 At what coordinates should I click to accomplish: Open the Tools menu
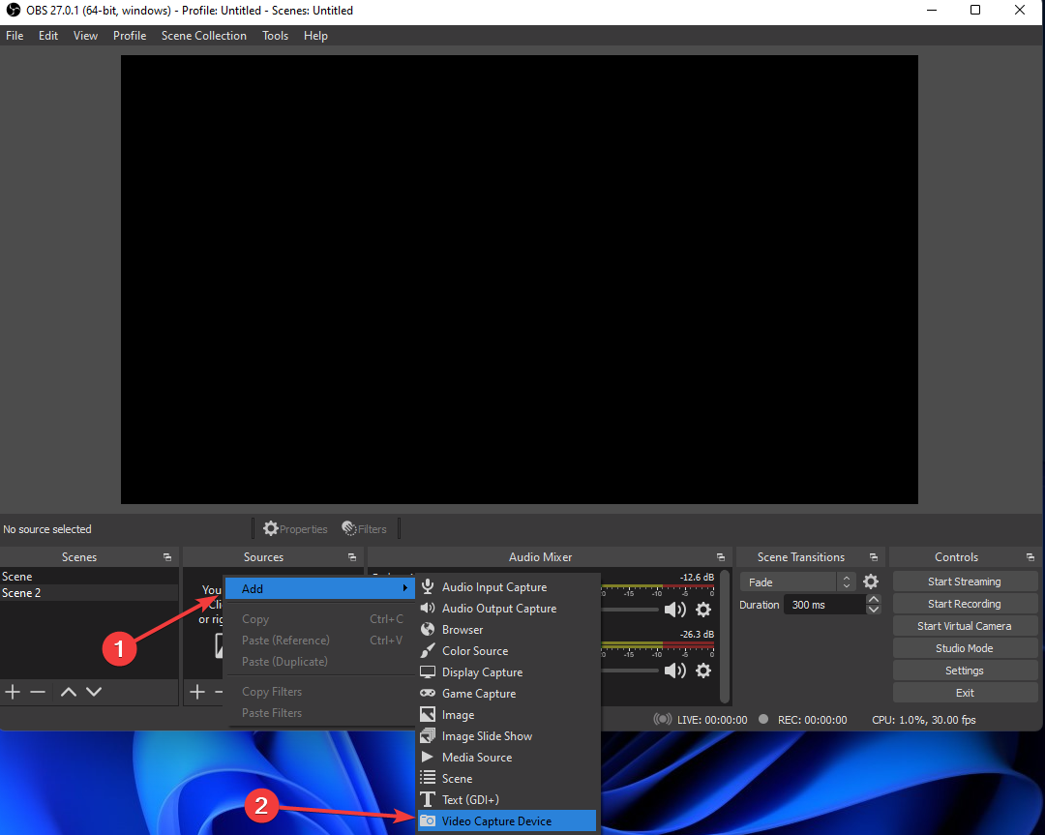click(275, 36)
